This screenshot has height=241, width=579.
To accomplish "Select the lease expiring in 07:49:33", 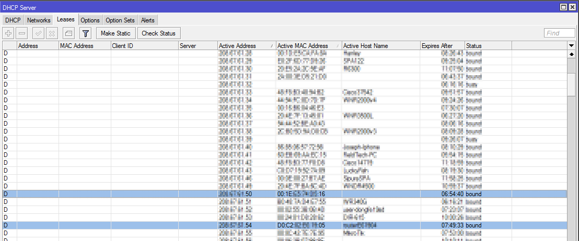I will click(x=285, y=225).
